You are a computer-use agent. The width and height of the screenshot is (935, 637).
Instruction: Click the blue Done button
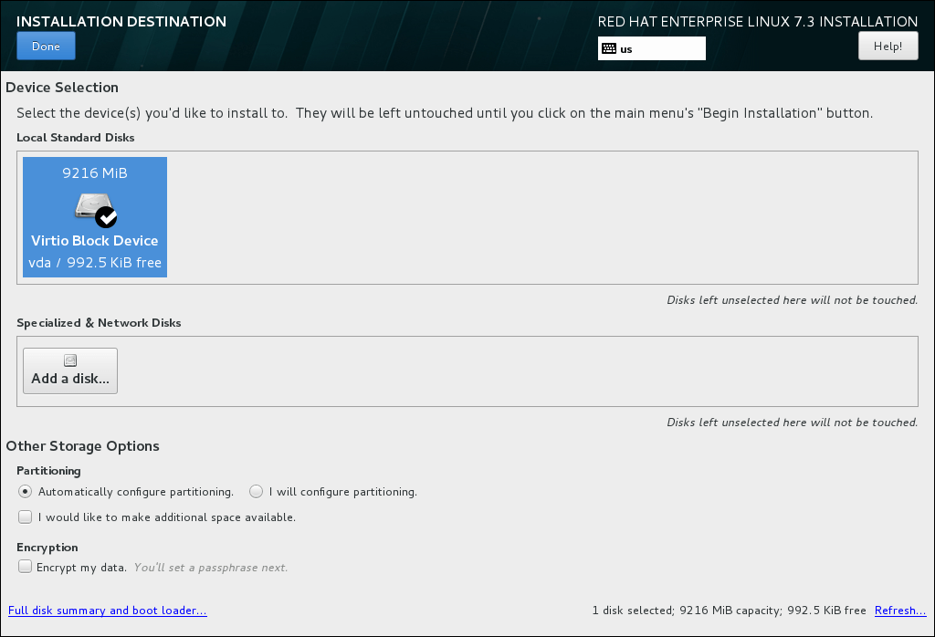coord(46,46)
